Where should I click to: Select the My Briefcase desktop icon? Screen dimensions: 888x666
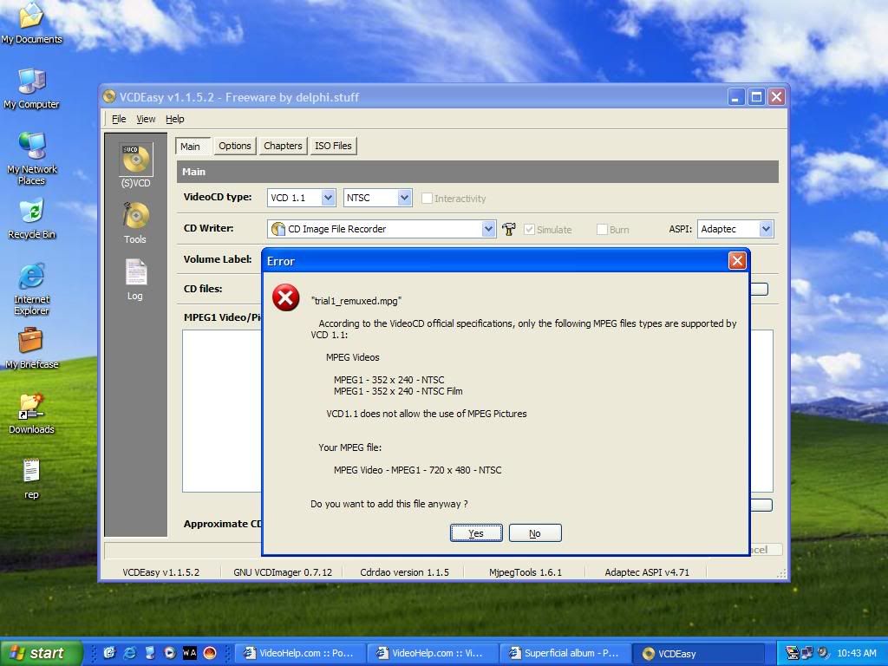click(32, 349)
